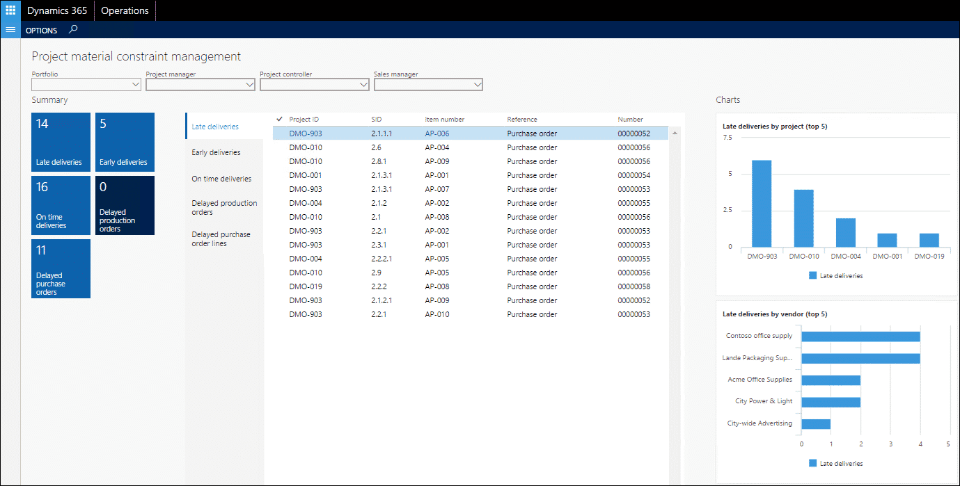This screenshot has width=960, height=486.
Task: Open the OPTIONS menu
Action: pyautogui.click(x=41, y=31)
